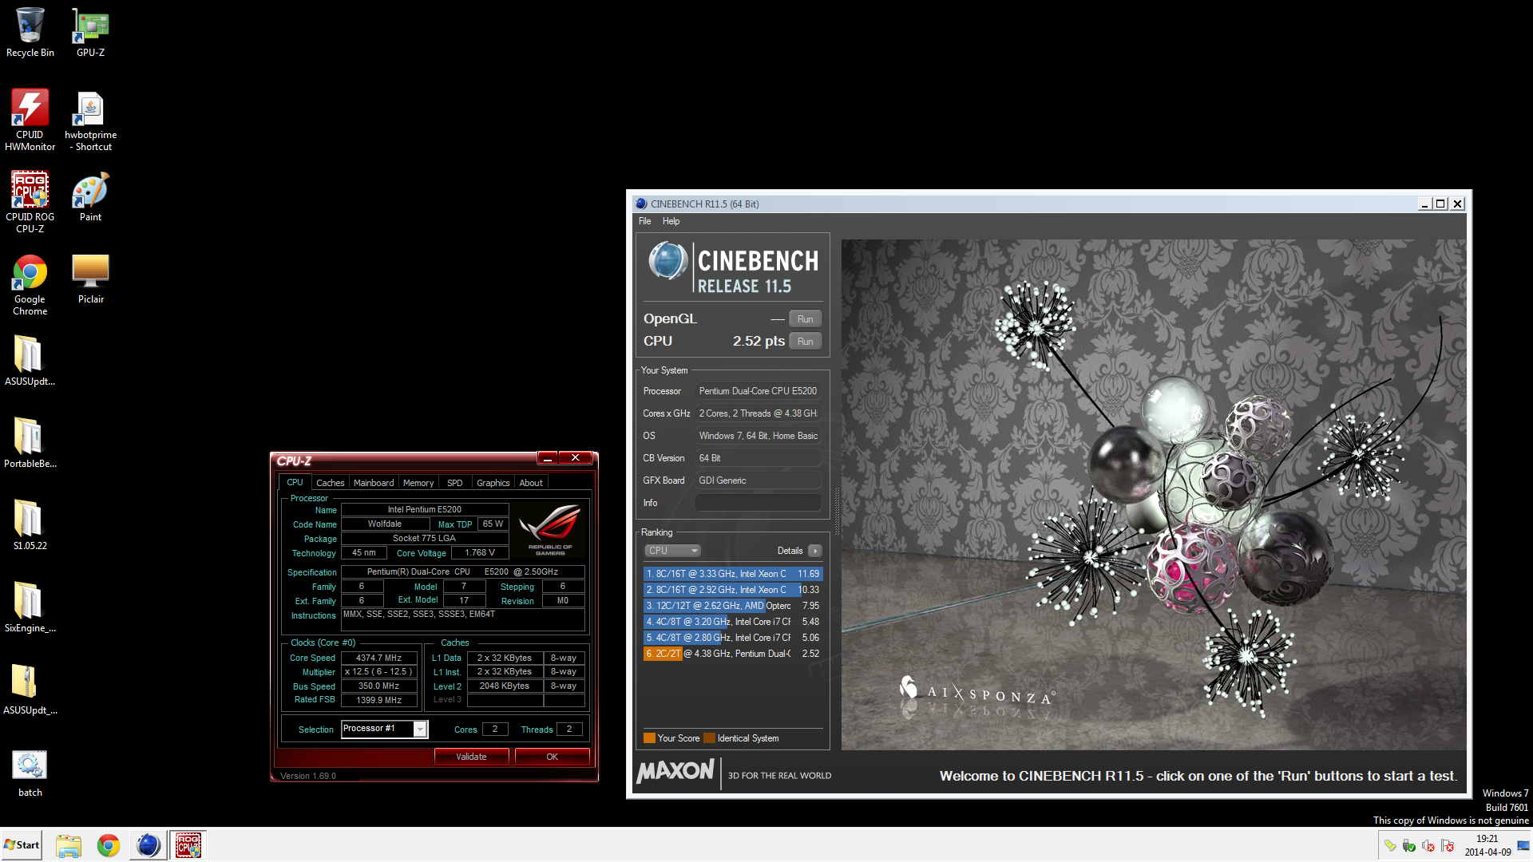Select ranking entry 2C/2T @ 4.38 GHz

coord(732,654)
